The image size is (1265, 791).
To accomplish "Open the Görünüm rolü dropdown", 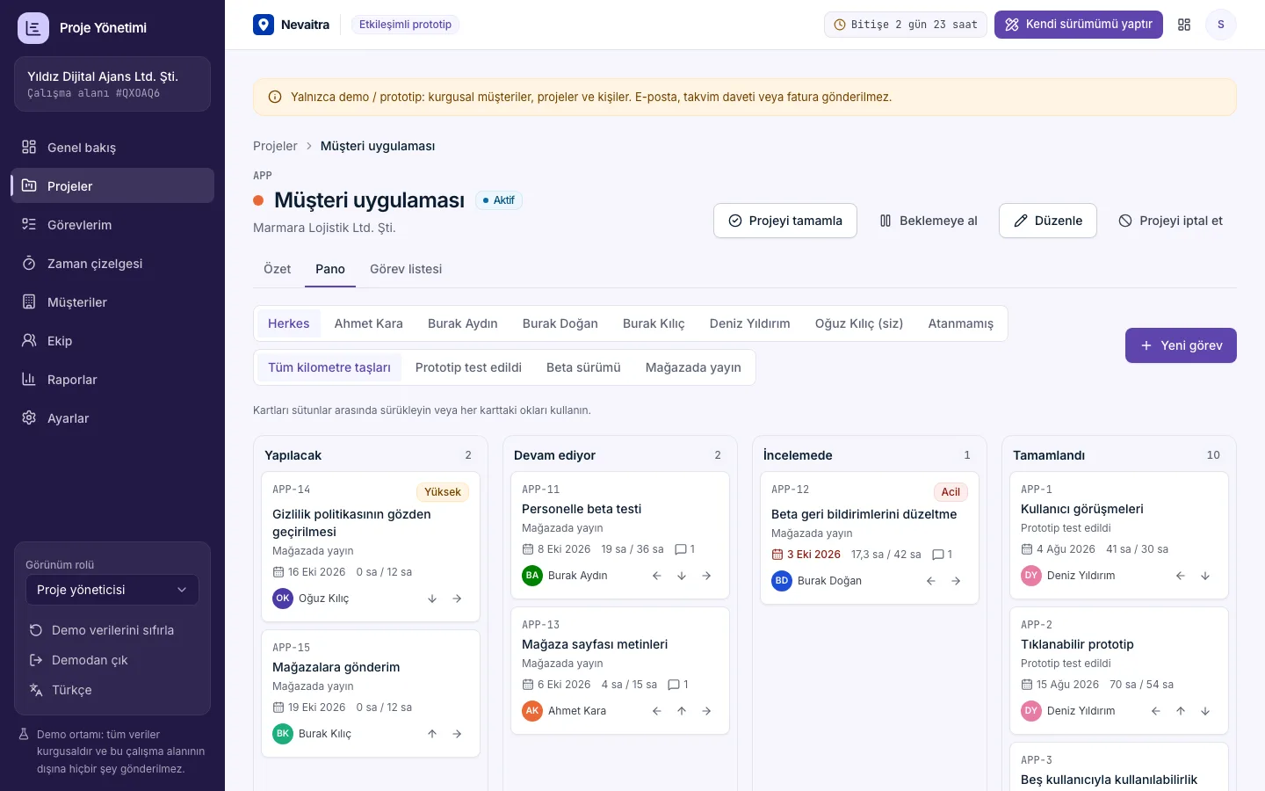I will click(x=112, y=590).
